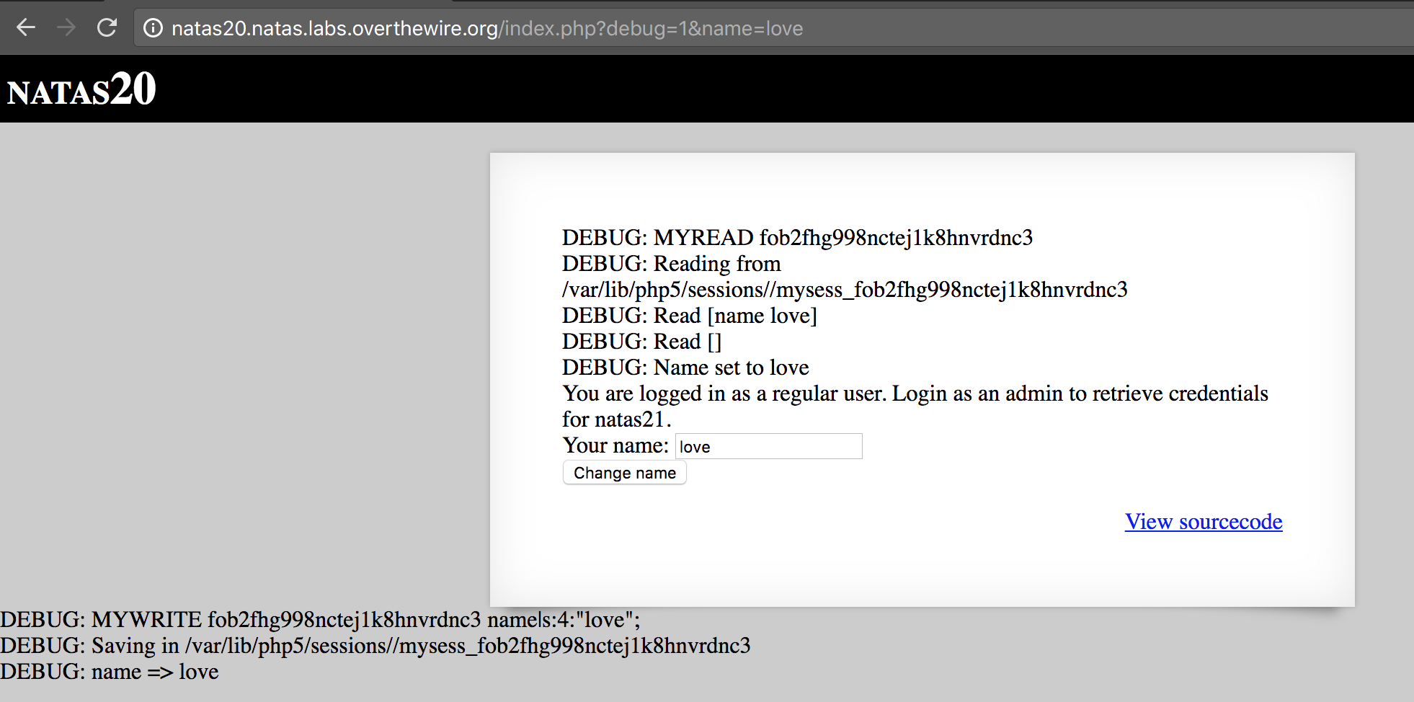1414x702 pixels.
Task: Click the "DEBUG: Name set to love" line
Action: click(685, 368)
